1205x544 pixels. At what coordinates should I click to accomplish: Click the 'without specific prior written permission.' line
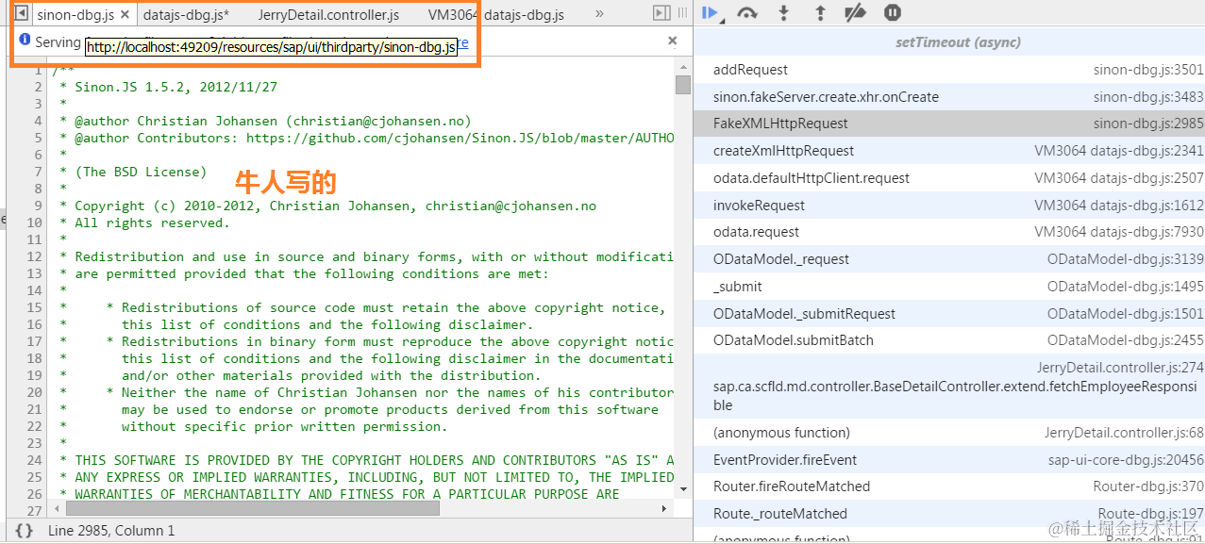(284, 426)
